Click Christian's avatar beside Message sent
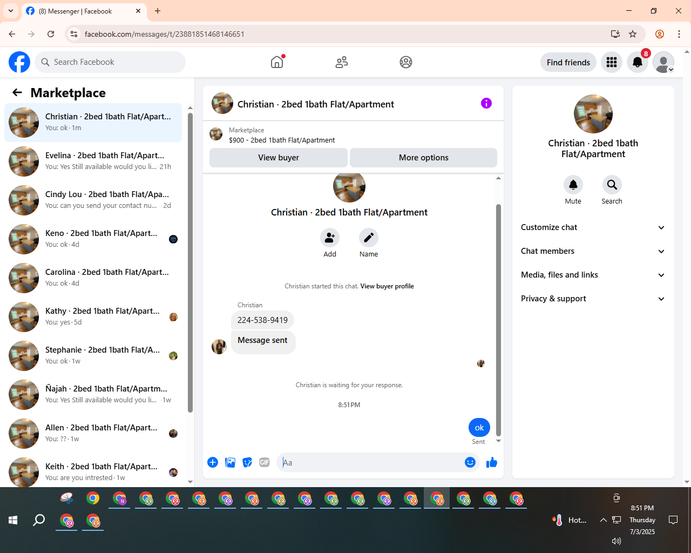Screen dimensions: 691x553 (219, 347)
